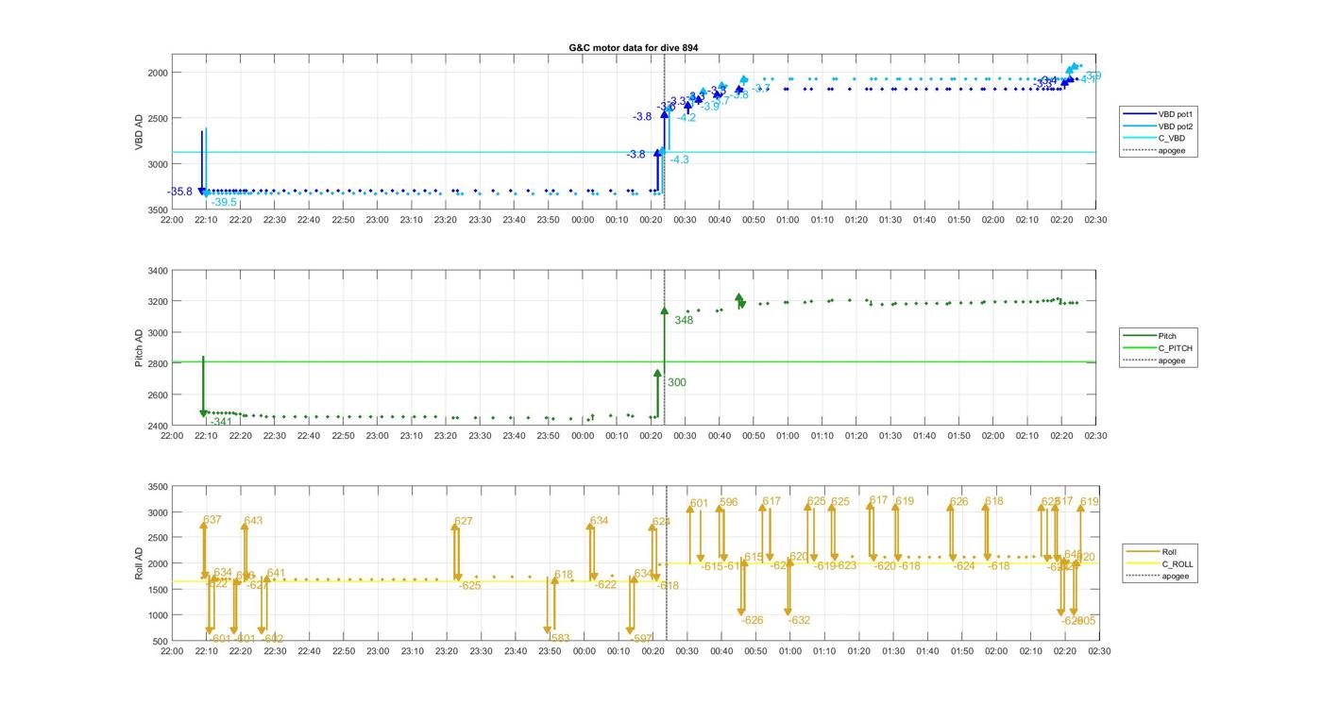Click the '-35.8' VBD data label
Screen dimensions: 1322x721
click(x=179, y=192)
